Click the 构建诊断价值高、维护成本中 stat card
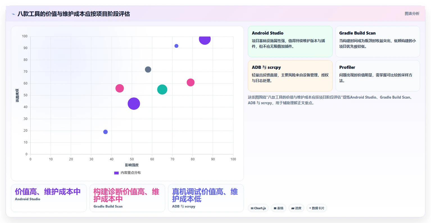The height and width of the screenshot is (223, 431). (127, 198)
